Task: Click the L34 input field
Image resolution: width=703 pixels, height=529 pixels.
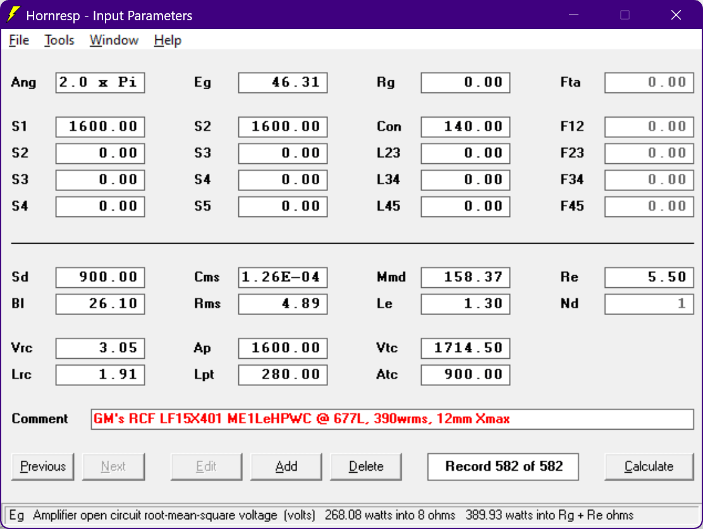Action: (465, 180)
